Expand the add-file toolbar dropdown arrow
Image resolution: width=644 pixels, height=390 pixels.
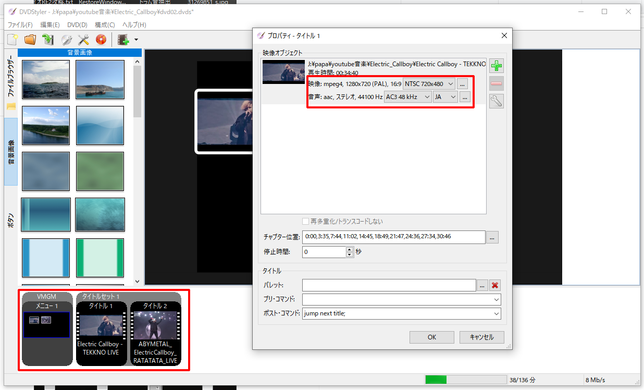tap(136, 40)
